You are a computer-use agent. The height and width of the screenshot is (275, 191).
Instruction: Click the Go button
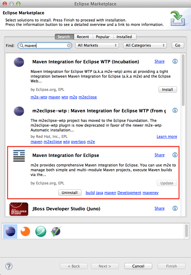coord(178,45)
